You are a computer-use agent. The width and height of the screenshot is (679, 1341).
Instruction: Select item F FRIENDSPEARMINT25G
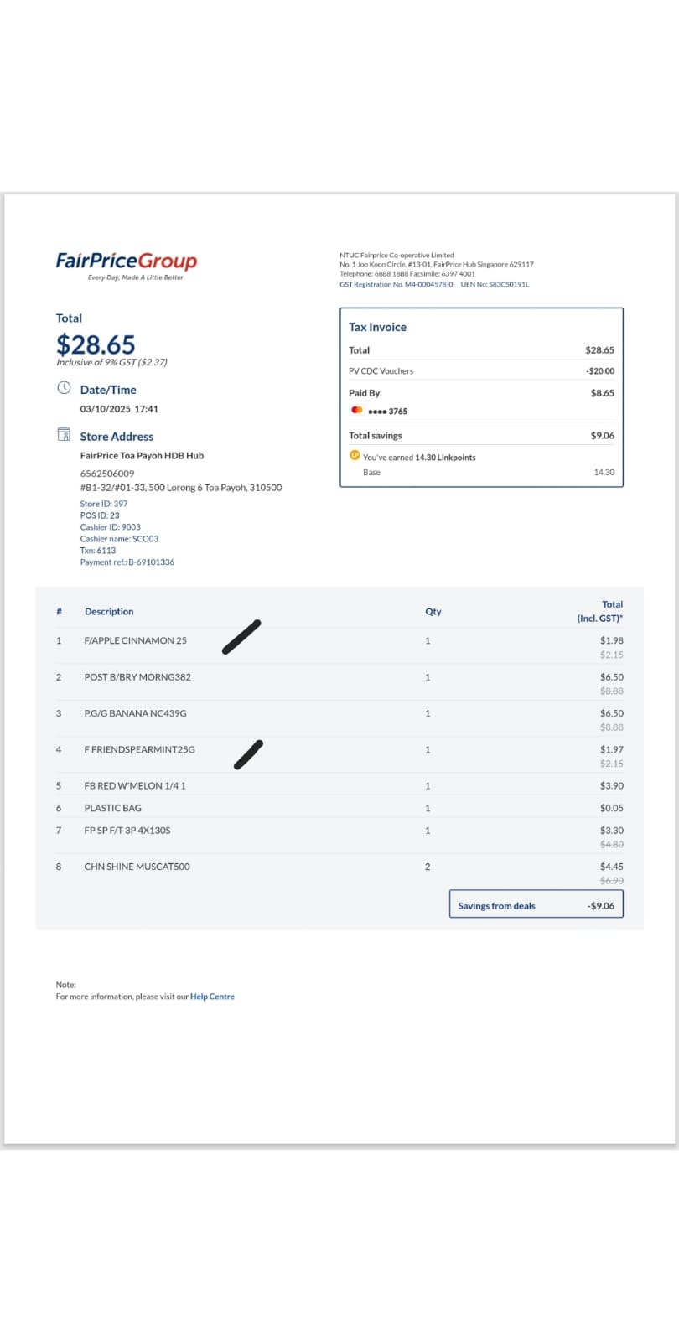coord(140,749)
